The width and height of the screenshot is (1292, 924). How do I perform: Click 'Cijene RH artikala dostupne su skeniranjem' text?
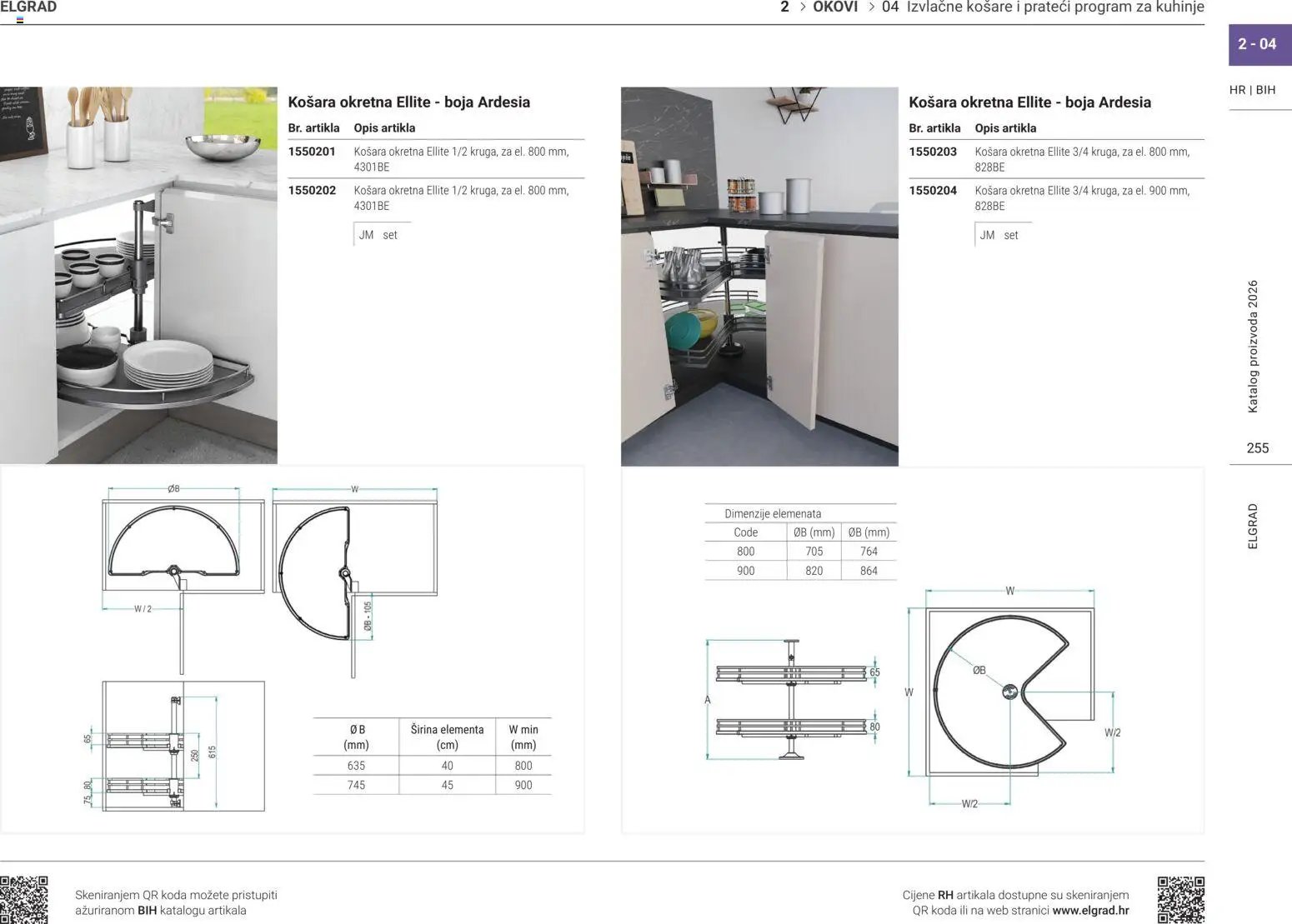coord(1015,895)
